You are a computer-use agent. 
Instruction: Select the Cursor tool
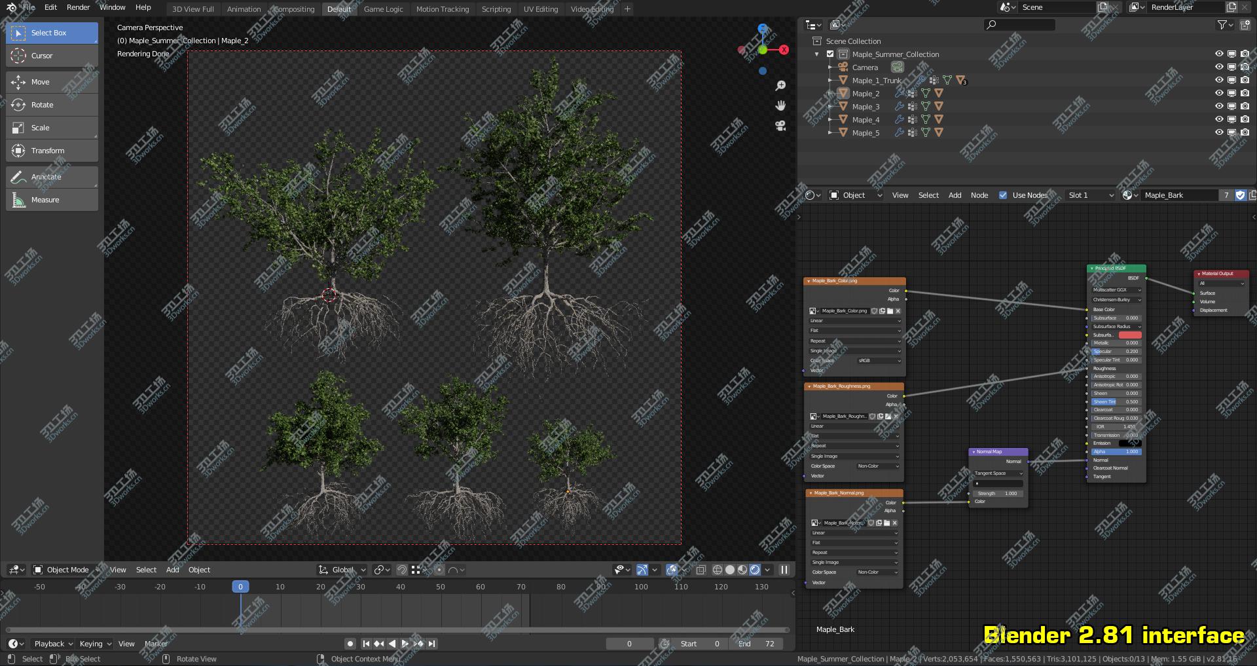[51, 56]
